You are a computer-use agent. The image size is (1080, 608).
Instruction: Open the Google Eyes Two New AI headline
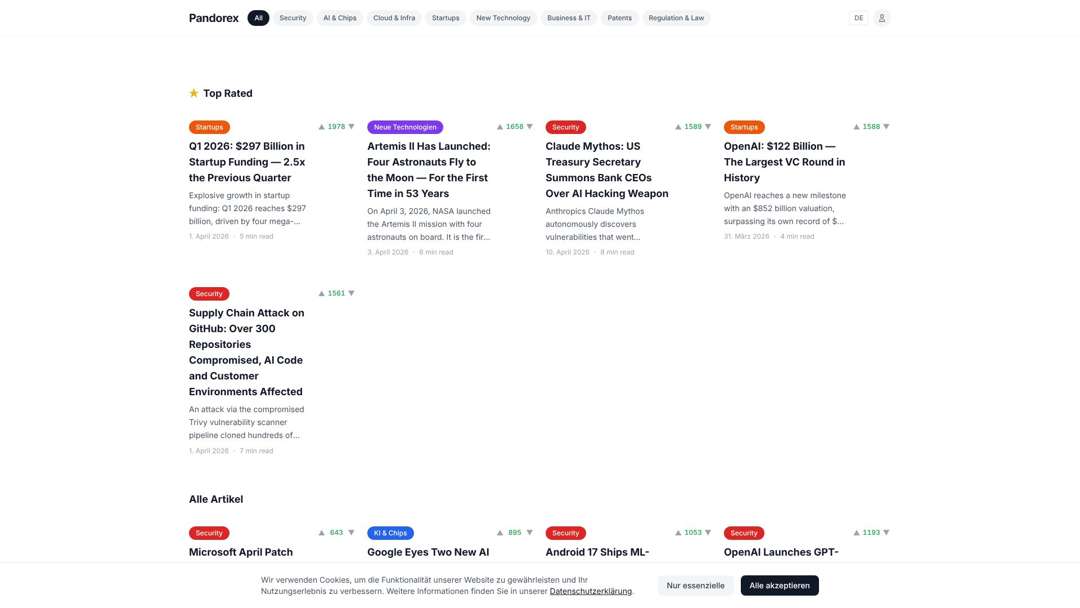pyautogui.click(x=428, y=552)
